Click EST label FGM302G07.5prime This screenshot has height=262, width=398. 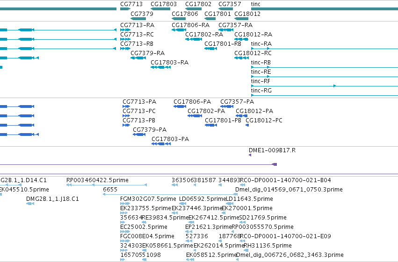[x=148, y=199]
